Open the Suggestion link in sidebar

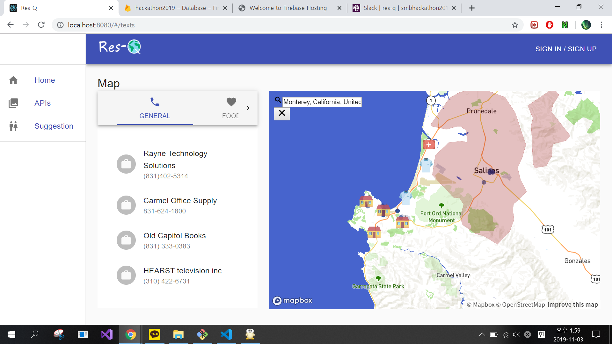pos(54,126)
